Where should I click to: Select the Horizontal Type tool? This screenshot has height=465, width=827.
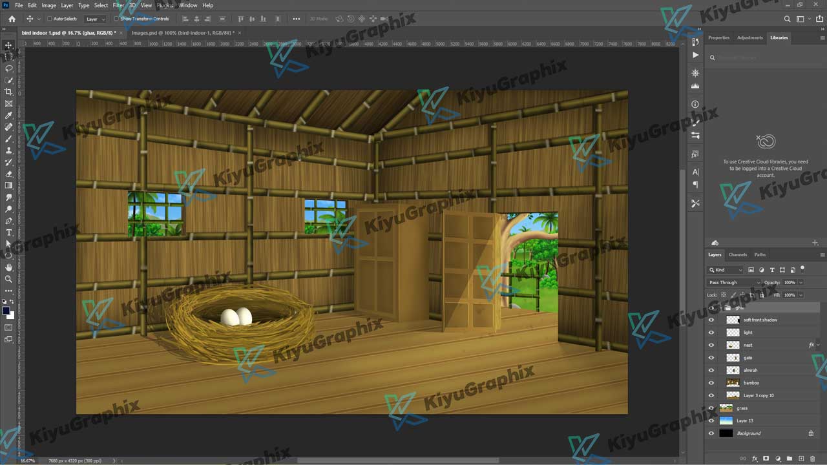pyautogui.click(x=9, y=232)
